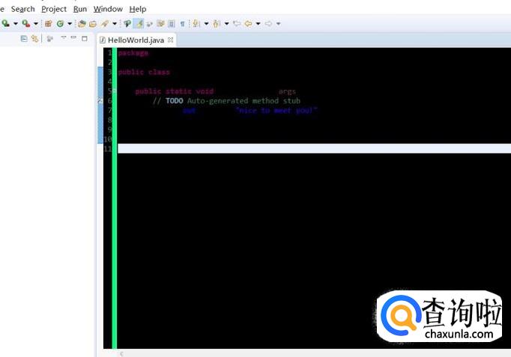Open the Search menu
Screen dimensions: 511x357
[x=22, y=9]
